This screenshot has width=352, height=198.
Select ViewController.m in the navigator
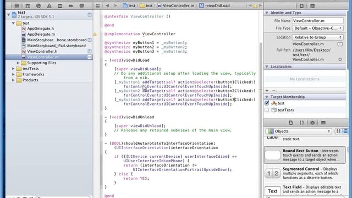43,57
